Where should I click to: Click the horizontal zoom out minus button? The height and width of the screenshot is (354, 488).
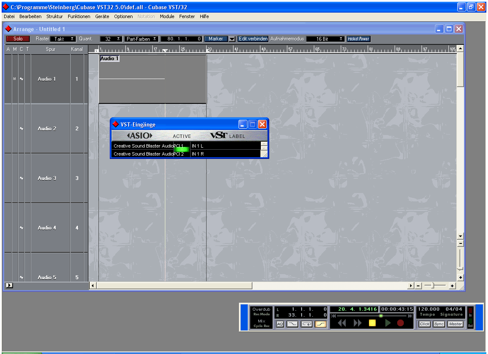[x=418, y=285]
